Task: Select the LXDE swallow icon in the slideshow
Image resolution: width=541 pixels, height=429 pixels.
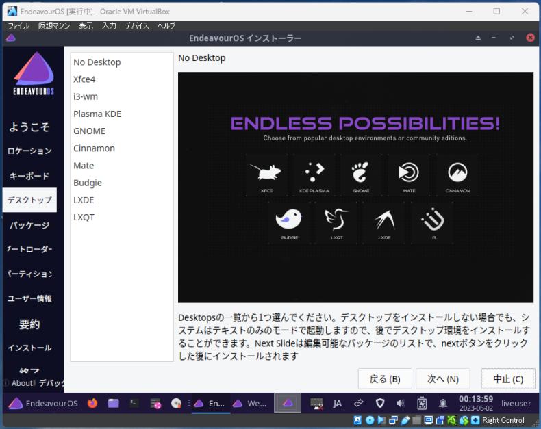Action: 384,220
